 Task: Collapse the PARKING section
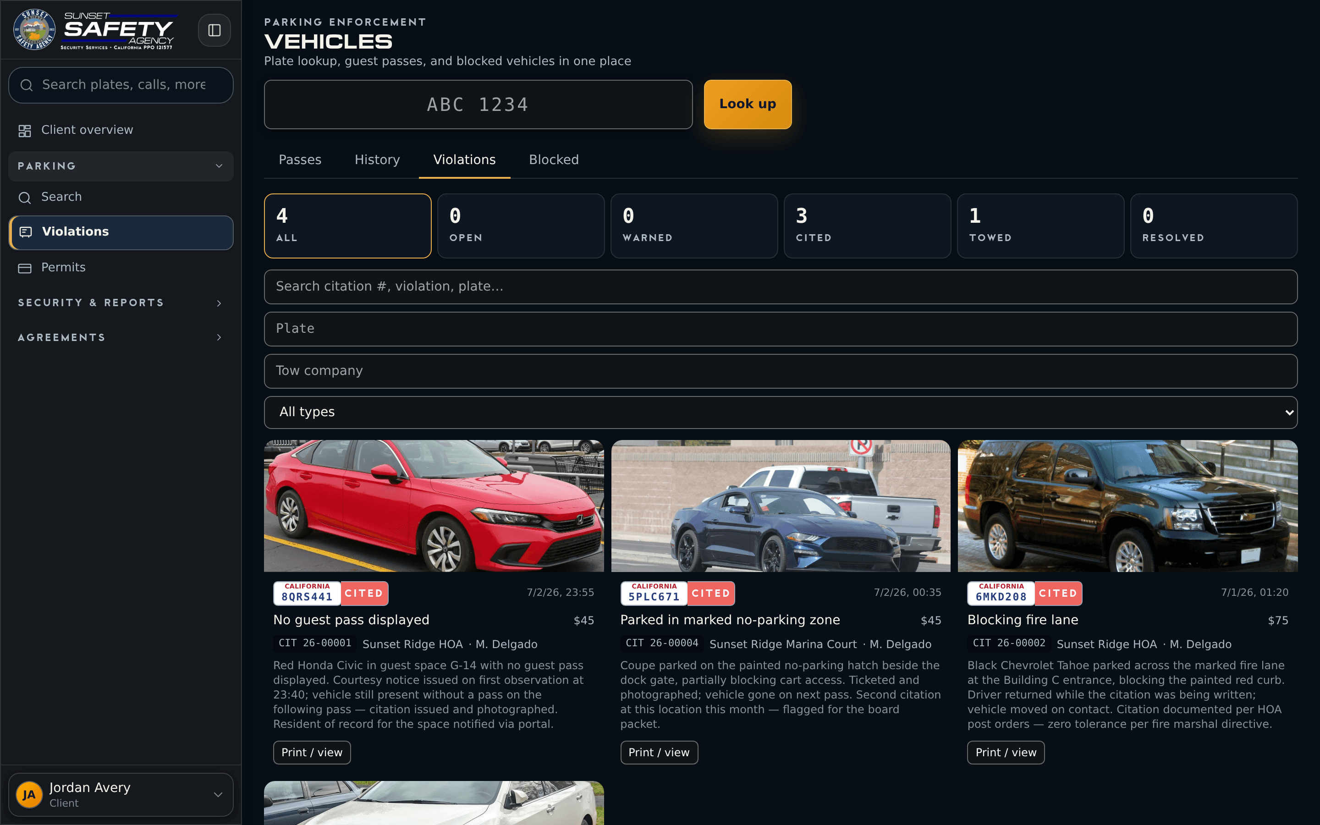click(121, 166)
